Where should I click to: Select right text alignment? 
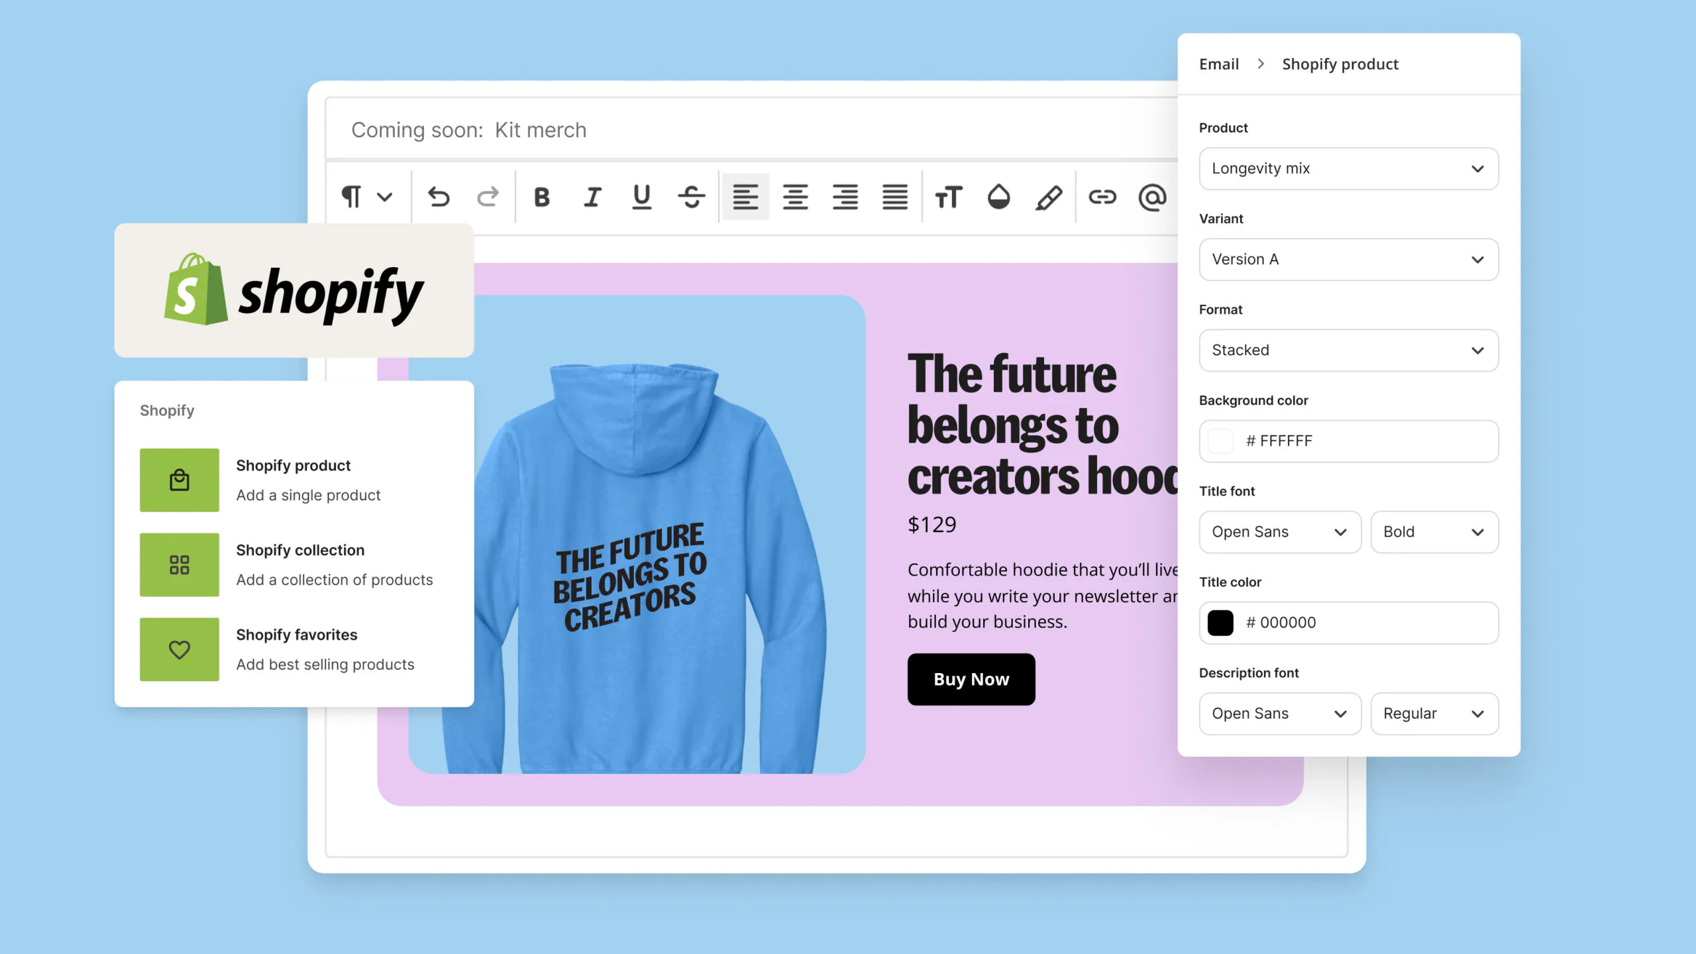point(845,196)
